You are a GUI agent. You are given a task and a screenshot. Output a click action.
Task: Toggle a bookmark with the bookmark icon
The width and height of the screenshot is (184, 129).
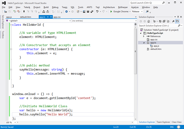[x=24, y=11]
